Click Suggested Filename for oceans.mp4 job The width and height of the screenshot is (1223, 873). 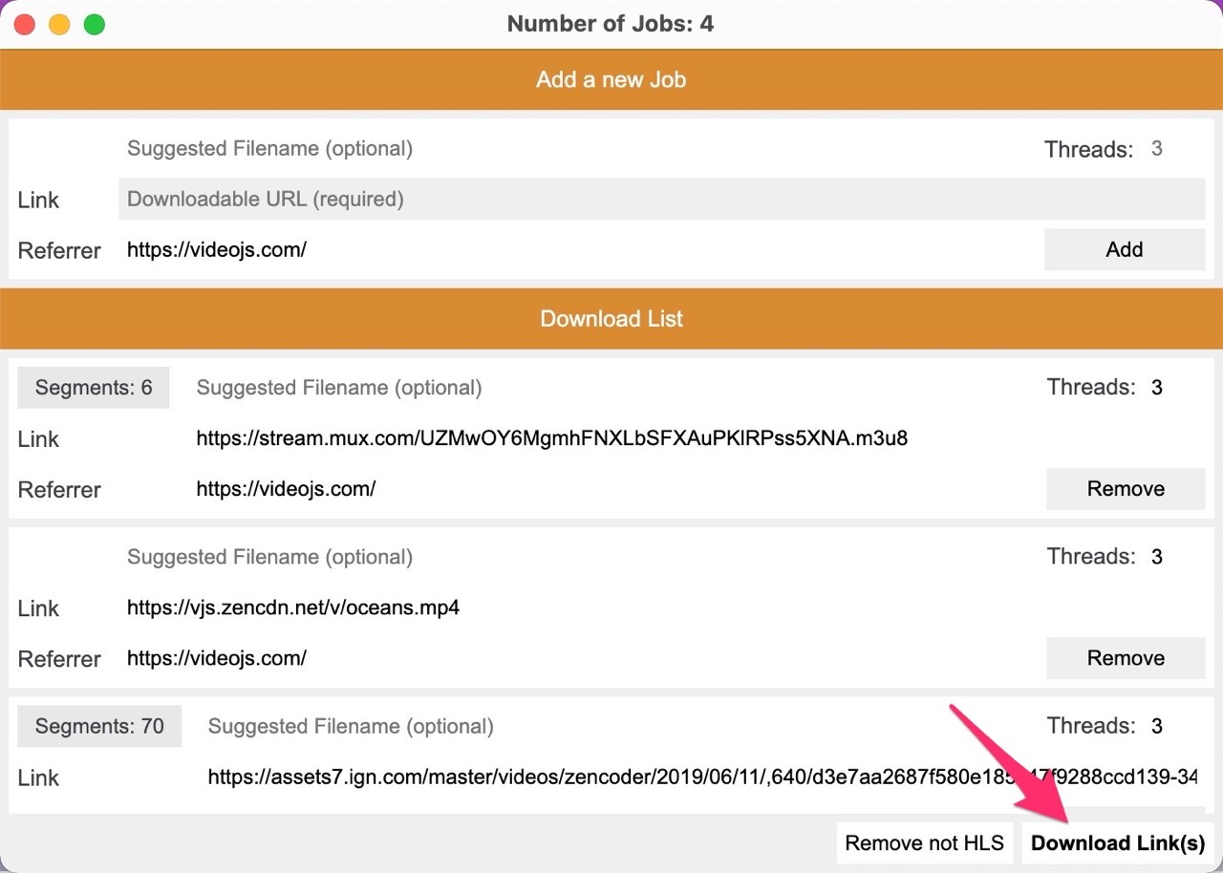point(575,557)
